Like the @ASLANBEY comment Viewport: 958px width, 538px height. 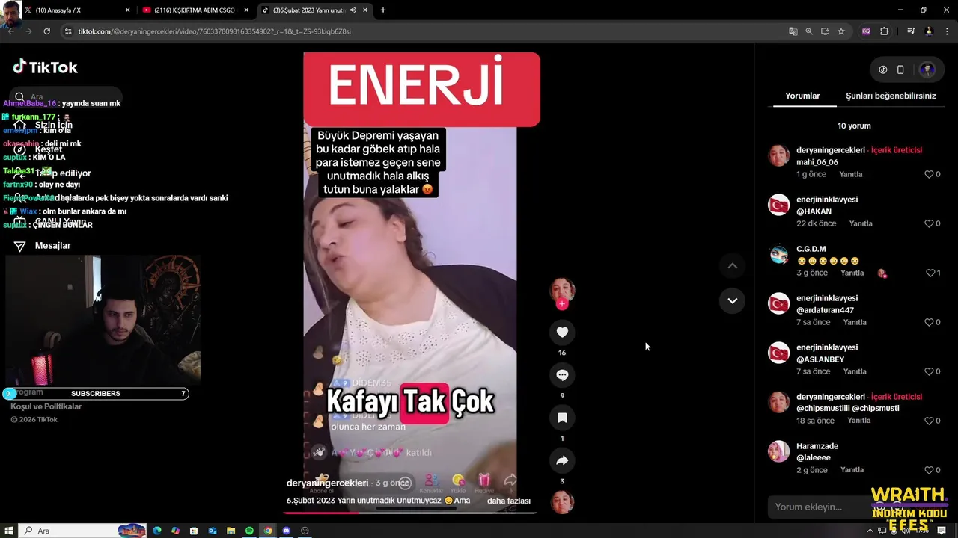[x=929, y=371]
